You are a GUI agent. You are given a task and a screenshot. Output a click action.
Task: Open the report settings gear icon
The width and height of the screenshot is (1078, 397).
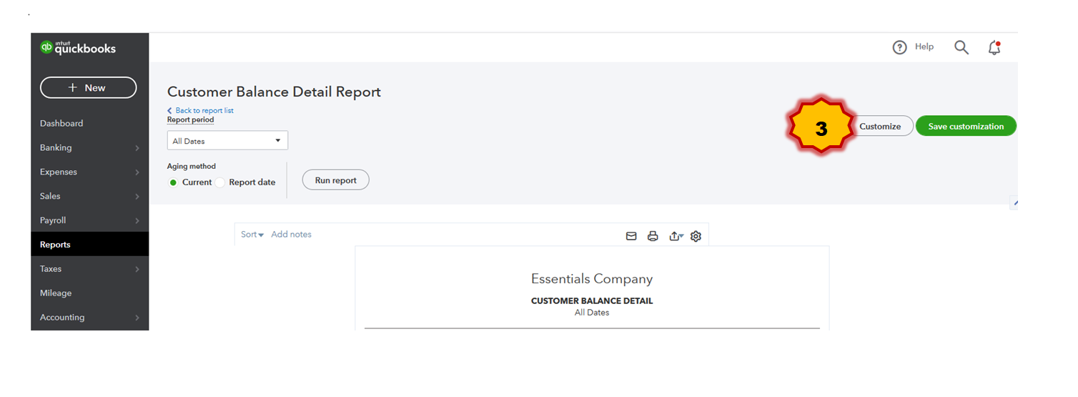696,236
